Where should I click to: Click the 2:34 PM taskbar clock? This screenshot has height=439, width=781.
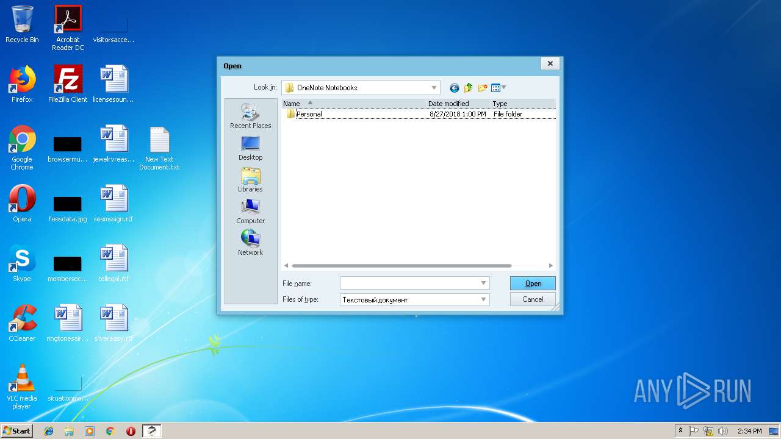749,431
